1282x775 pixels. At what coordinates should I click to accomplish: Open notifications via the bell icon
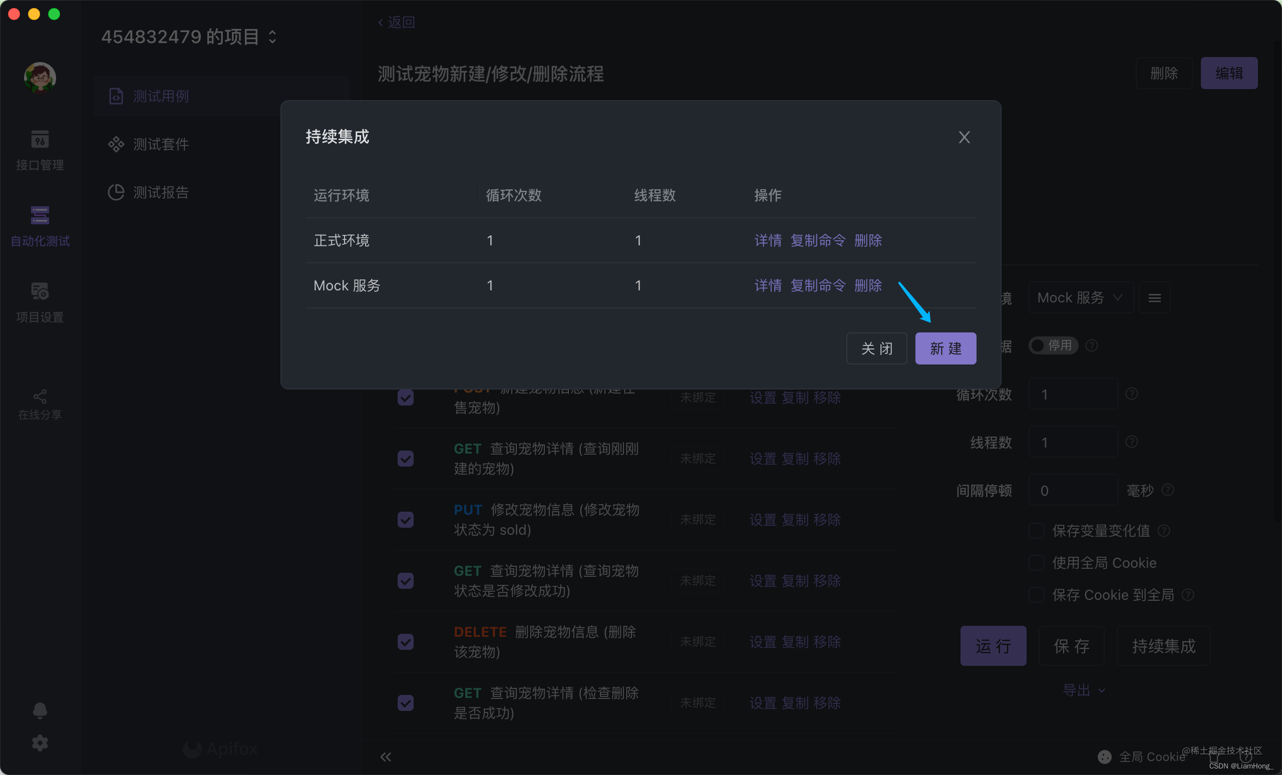click(x=40, y=710)
